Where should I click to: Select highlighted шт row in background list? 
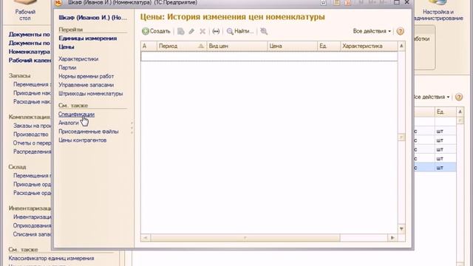click(435, 168)
